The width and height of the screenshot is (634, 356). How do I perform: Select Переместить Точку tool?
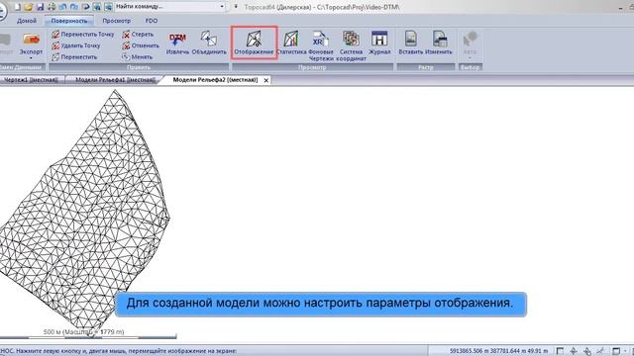point(83,35)
